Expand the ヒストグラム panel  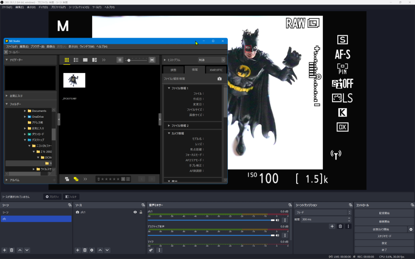(165, 60)
